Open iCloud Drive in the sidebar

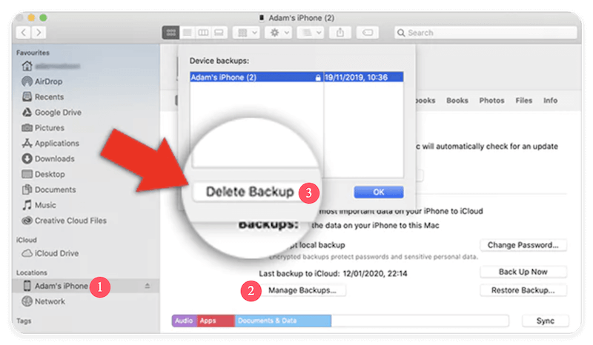tap(50, 253)
